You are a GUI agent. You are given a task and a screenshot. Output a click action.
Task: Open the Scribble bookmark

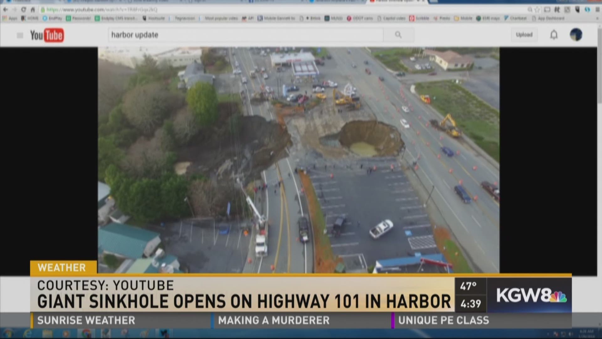coord(419,19)
